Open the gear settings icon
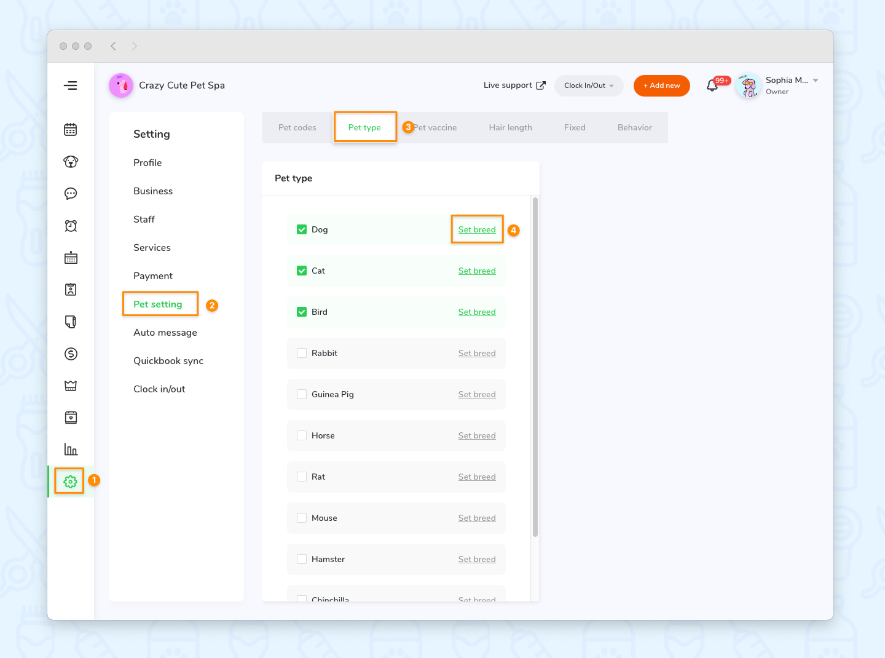Viewport: 885px width, 658px height. [70, 482]
